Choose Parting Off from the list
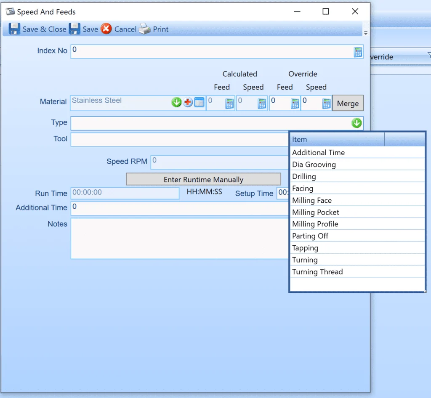 pyautogui.click(x=357, y=236)
